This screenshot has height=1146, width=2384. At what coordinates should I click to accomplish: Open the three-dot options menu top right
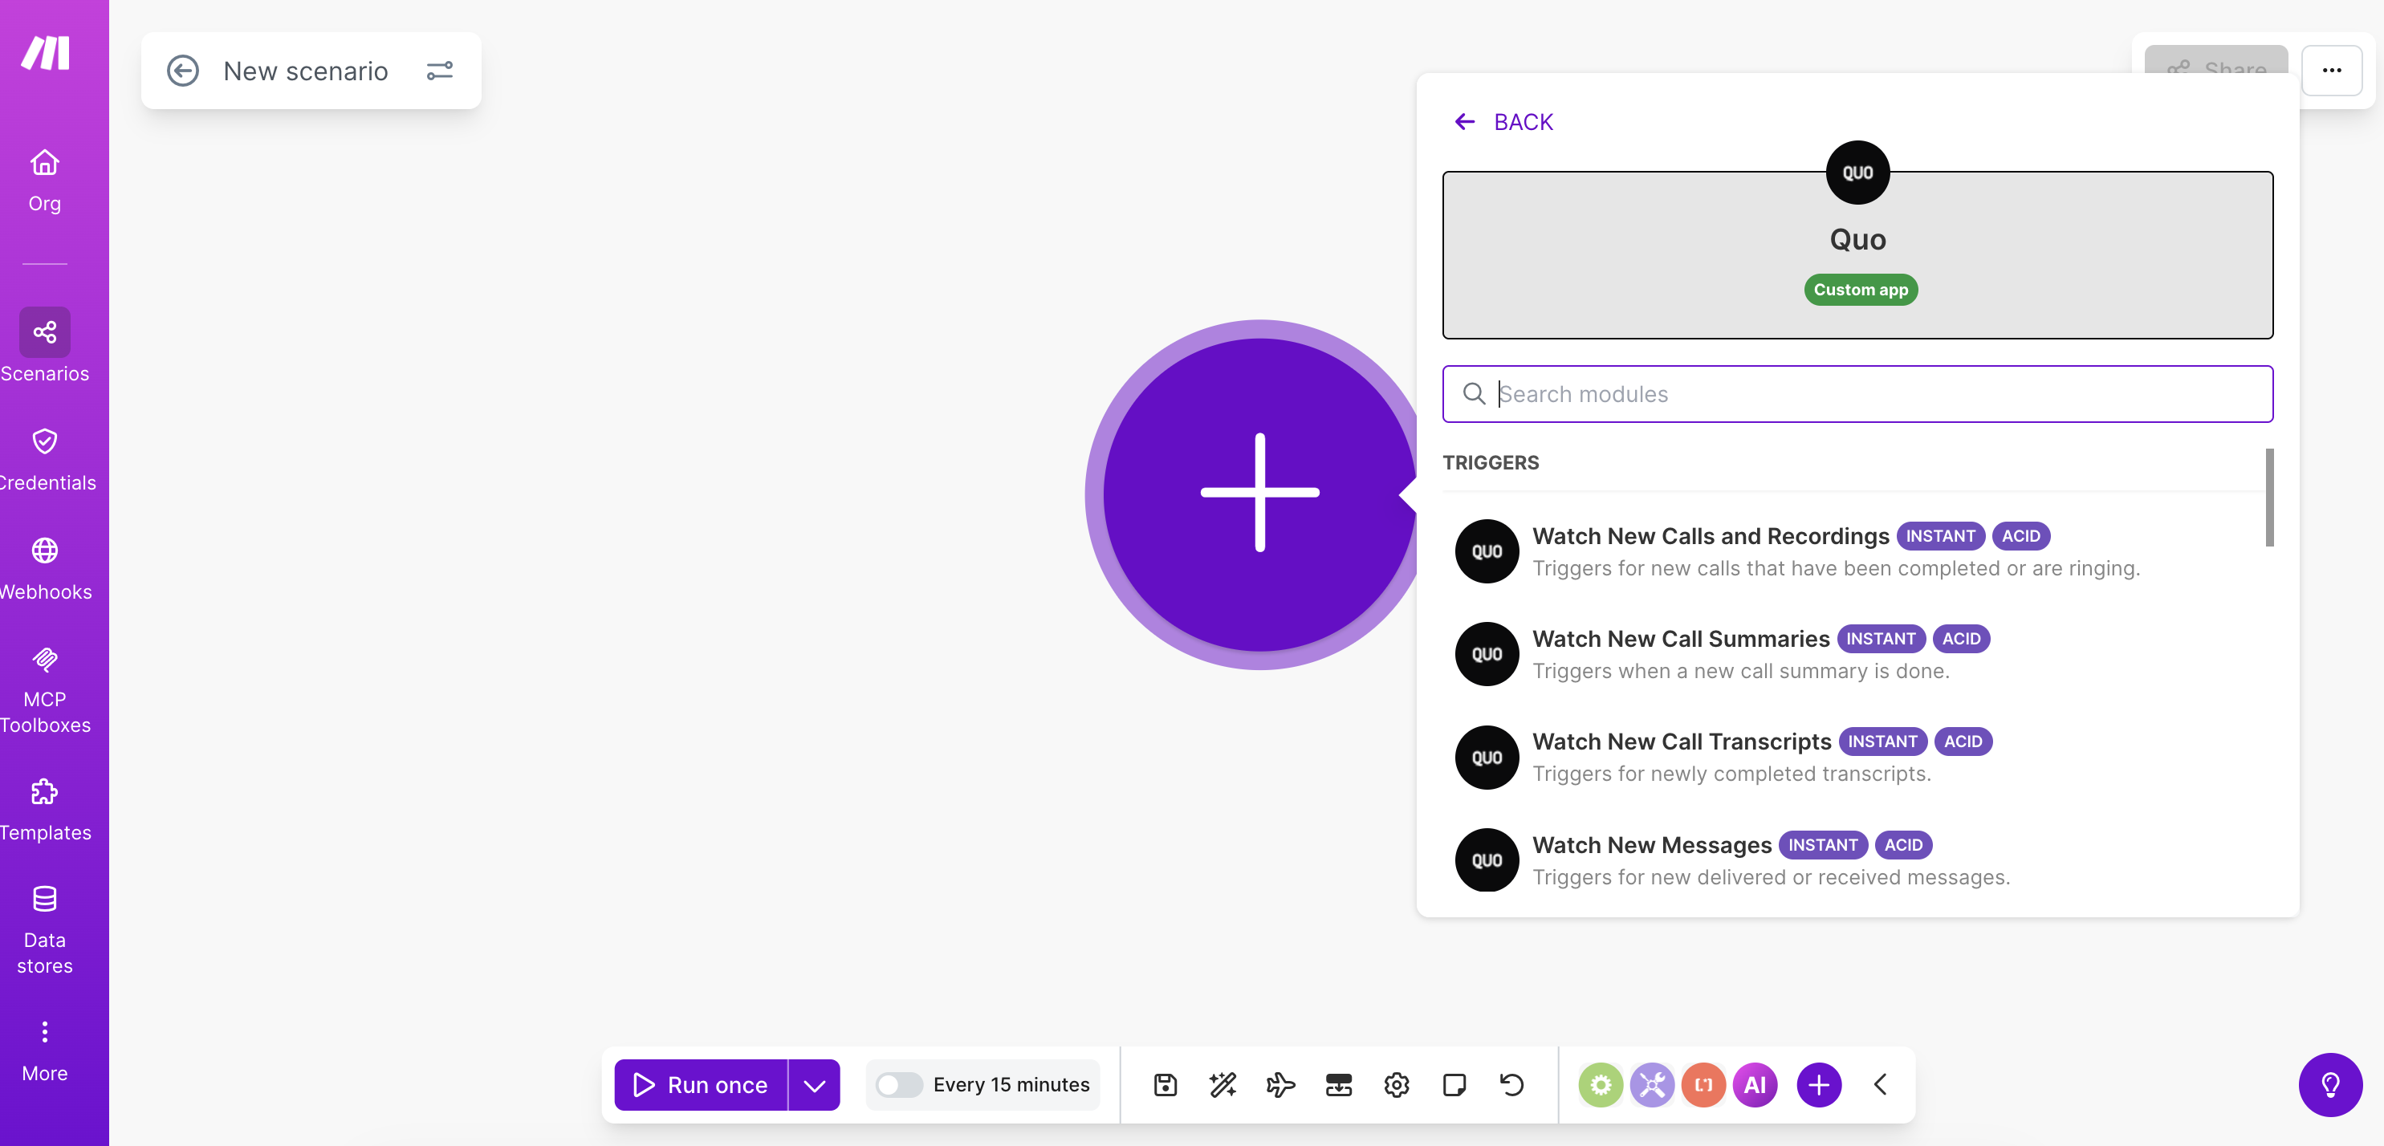tap(2331, 71)
